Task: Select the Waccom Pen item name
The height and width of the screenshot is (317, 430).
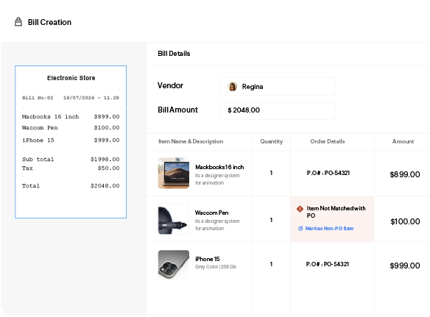Action: click(212, 213)
